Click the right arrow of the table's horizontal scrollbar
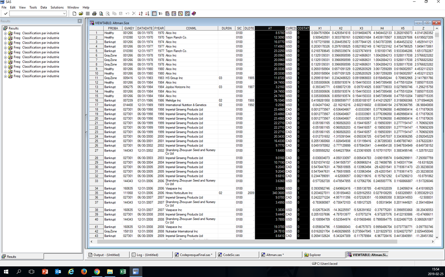The width and height of the screenshot is (445, 277). point(433,241)
